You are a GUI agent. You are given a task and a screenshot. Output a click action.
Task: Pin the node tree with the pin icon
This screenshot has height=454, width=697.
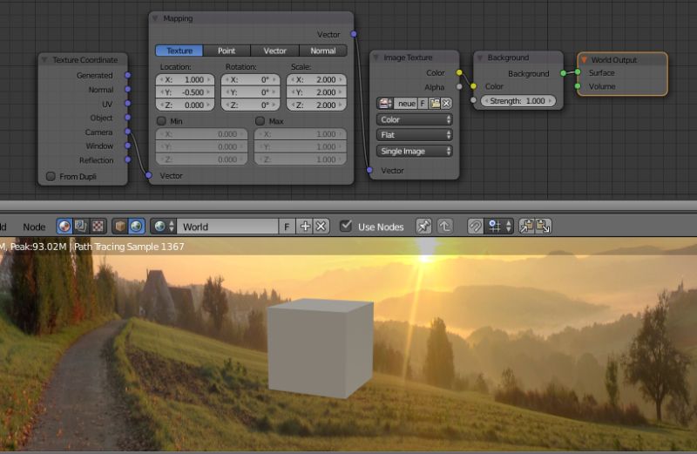pos(423,227)
